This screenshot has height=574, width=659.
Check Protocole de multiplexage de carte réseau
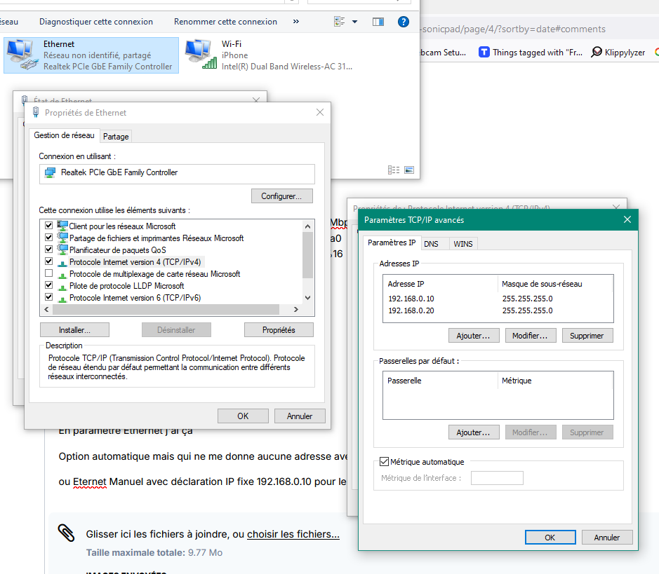point(48,273)
